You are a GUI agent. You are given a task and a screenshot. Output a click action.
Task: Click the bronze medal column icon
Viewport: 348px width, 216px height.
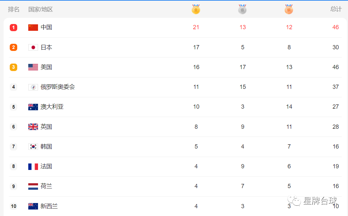tap(289, 9)
